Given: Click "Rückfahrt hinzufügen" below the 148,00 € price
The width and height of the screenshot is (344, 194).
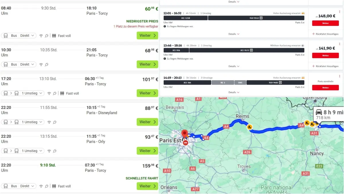Looking at the screenshot, I should pyautogui.click(x=327, y=34).
